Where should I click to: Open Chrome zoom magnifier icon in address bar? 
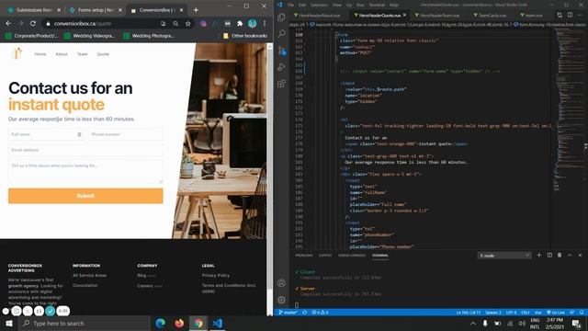pyautogui.click(x=175, y=24)
